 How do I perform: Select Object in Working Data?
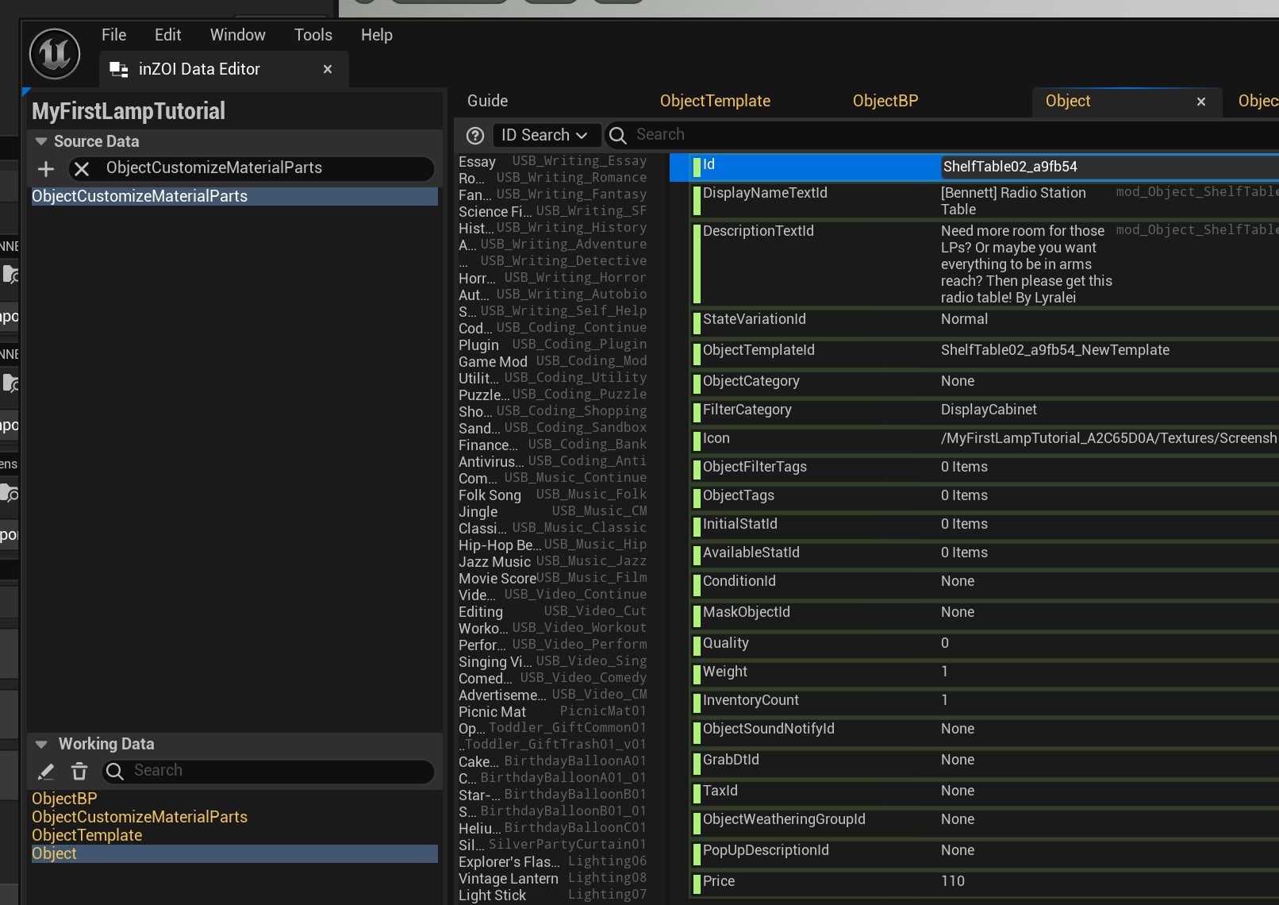point(234,853)
